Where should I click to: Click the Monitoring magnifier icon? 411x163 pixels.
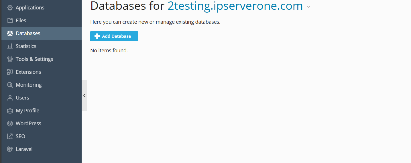(x=10, y=85)
